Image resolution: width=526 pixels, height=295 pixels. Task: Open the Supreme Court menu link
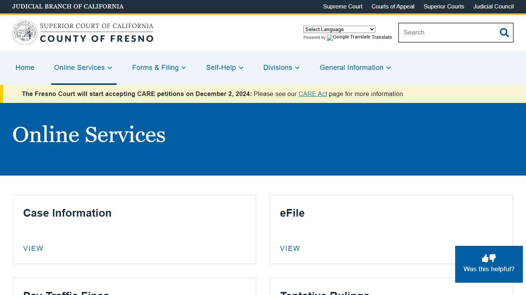(x=342, y=7)
